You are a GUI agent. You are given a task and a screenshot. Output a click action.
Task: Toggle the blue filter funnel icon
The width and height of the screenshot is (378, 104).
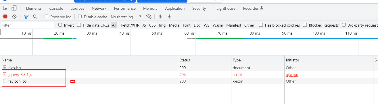point(26,17)
